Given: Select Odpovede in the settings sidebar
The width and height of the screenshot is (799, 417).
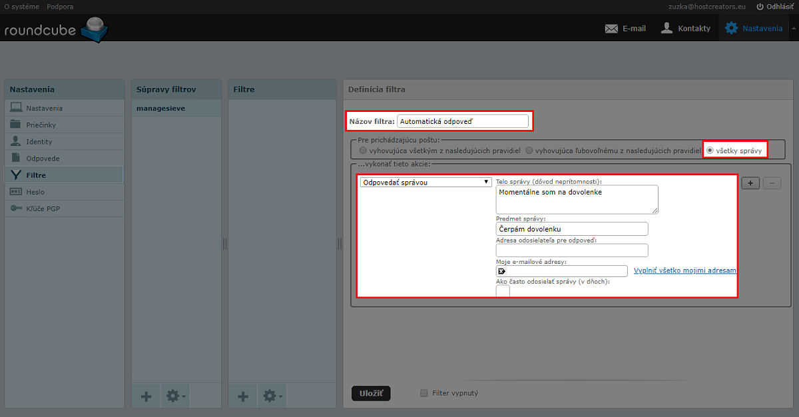Looking at the screenshot, I should pos(64,159).
